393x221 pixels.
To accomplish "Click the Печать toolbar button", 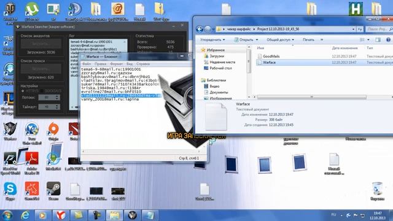I will [308, 39].
